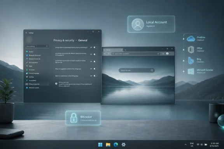Open the taskbar clock showing 11:30 AM
The height and width of the screenshot is (149, 224).
coord(214,145)
